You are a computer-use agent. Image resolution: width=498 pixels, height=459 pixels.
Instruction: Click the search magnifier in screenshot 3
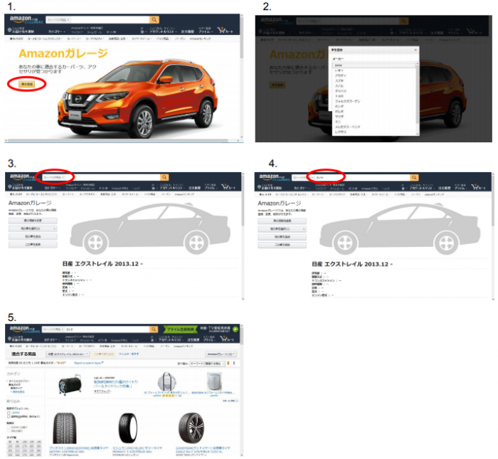click(164, 176)
